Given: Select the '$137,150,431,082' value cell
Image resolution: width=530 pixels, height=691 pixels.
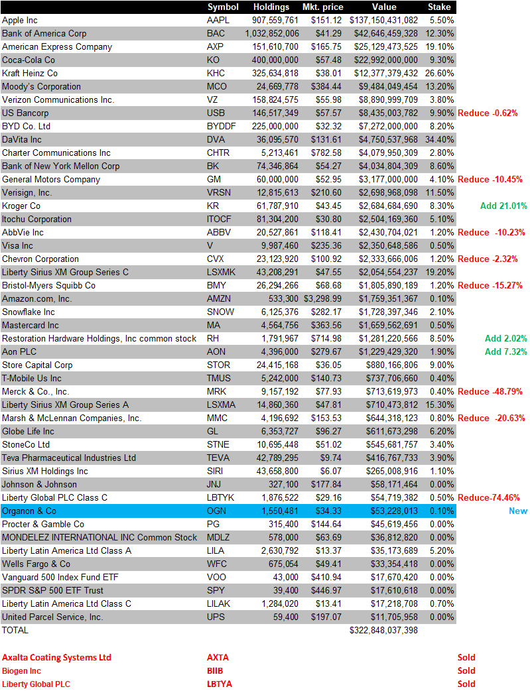Looking at the screenshot, I should coord(383,21).
